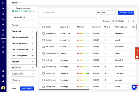Click the rupalibank.org activity bar
The width and height of the screenshot is (139, 92).
point(83,67)
